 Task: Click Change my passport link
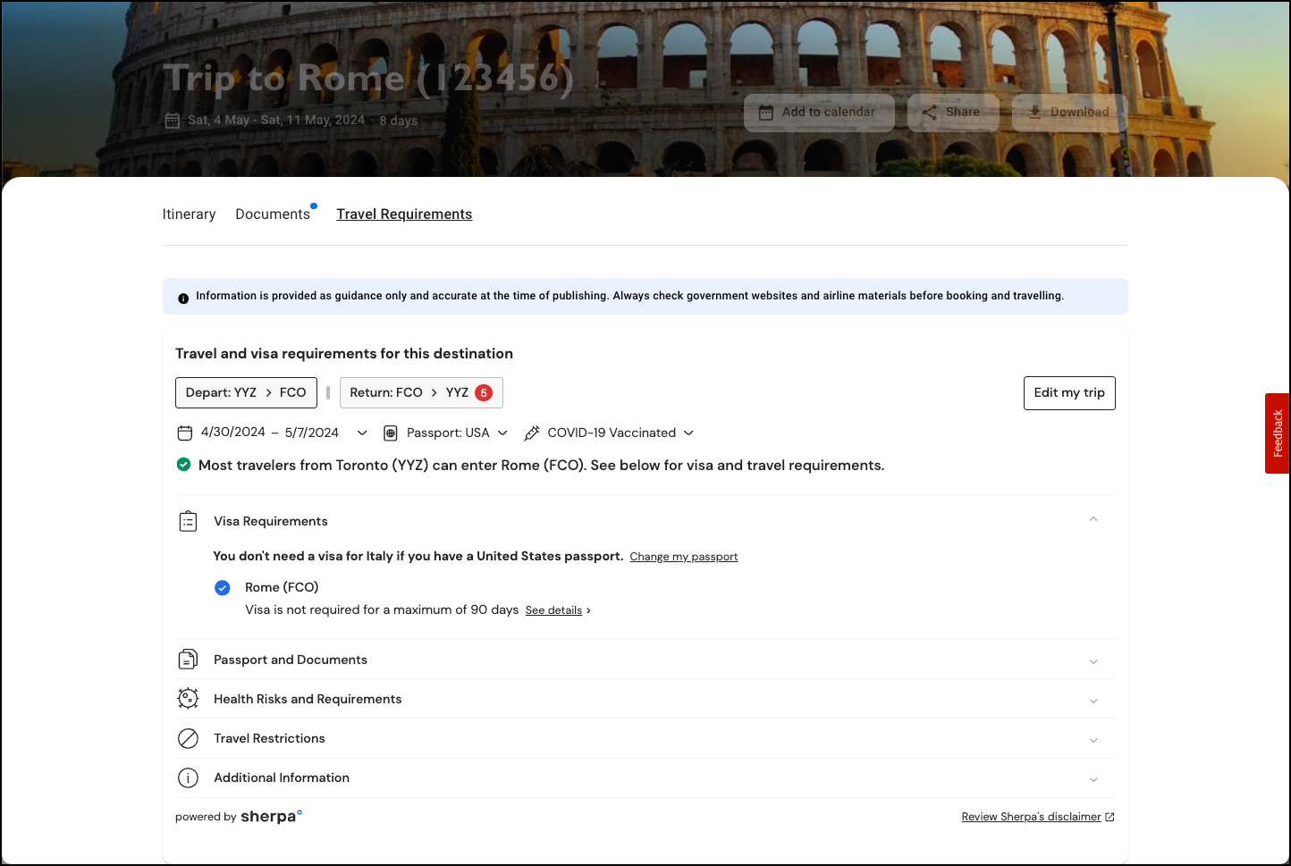[x=684, y=557]
